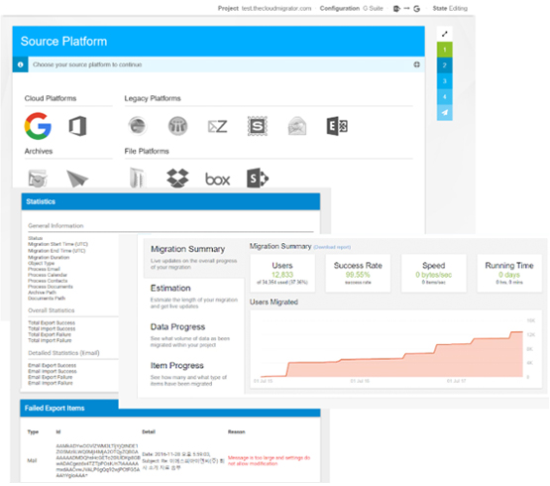Jump to wizard step 3
Viewport: 550px width, 486px height.
444,81
